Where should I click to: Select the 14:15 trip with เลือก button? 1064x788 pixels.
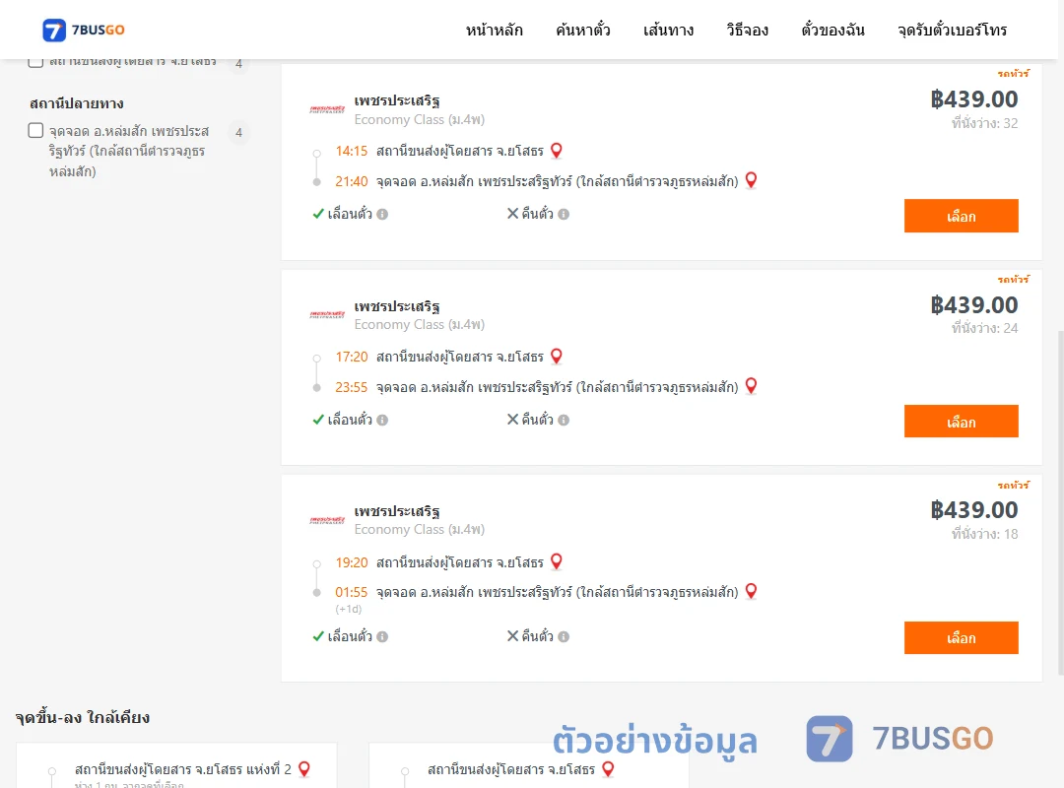click(961, 216)
